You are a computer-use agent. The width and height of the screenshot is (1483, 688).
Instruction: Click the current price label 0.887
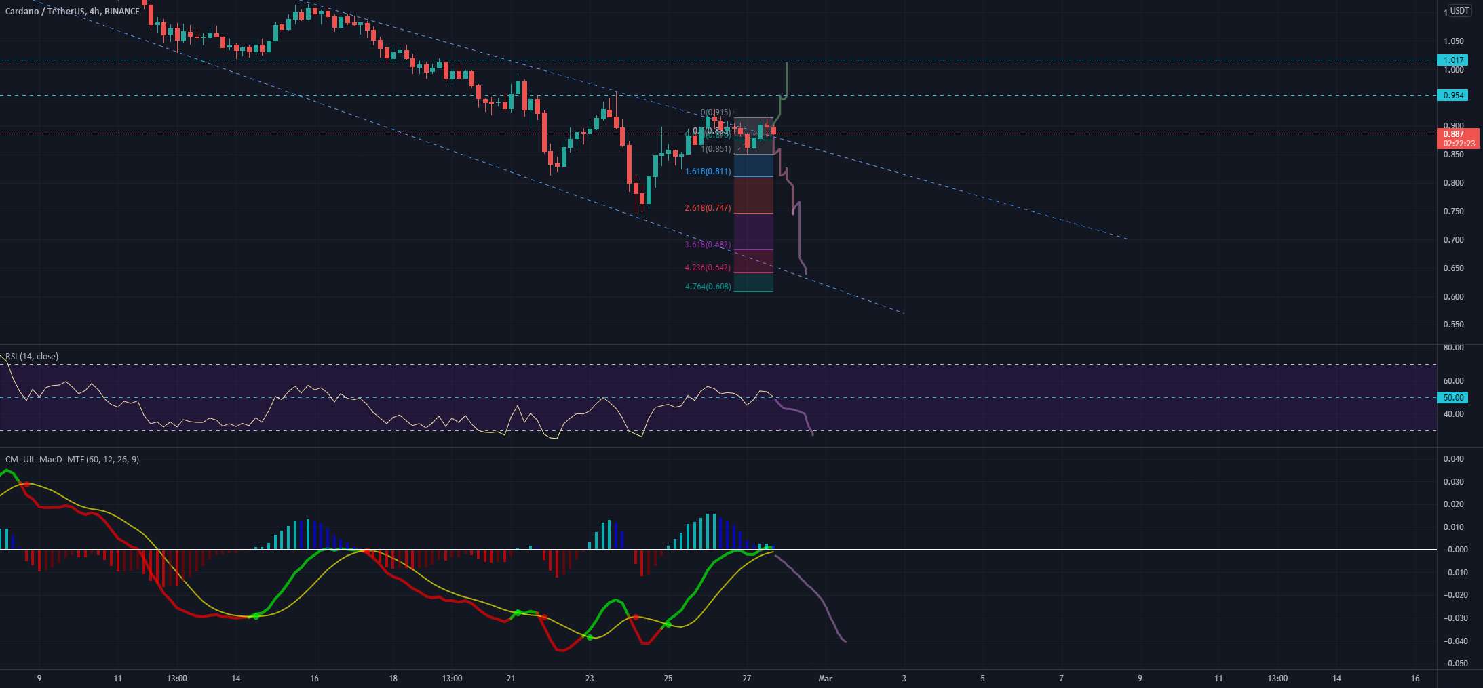tap(1452, 134)
